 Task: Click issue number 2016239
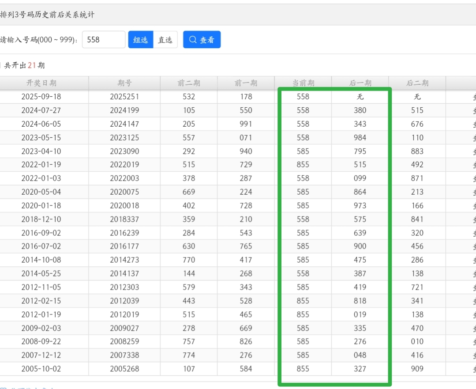coord(124,233)
